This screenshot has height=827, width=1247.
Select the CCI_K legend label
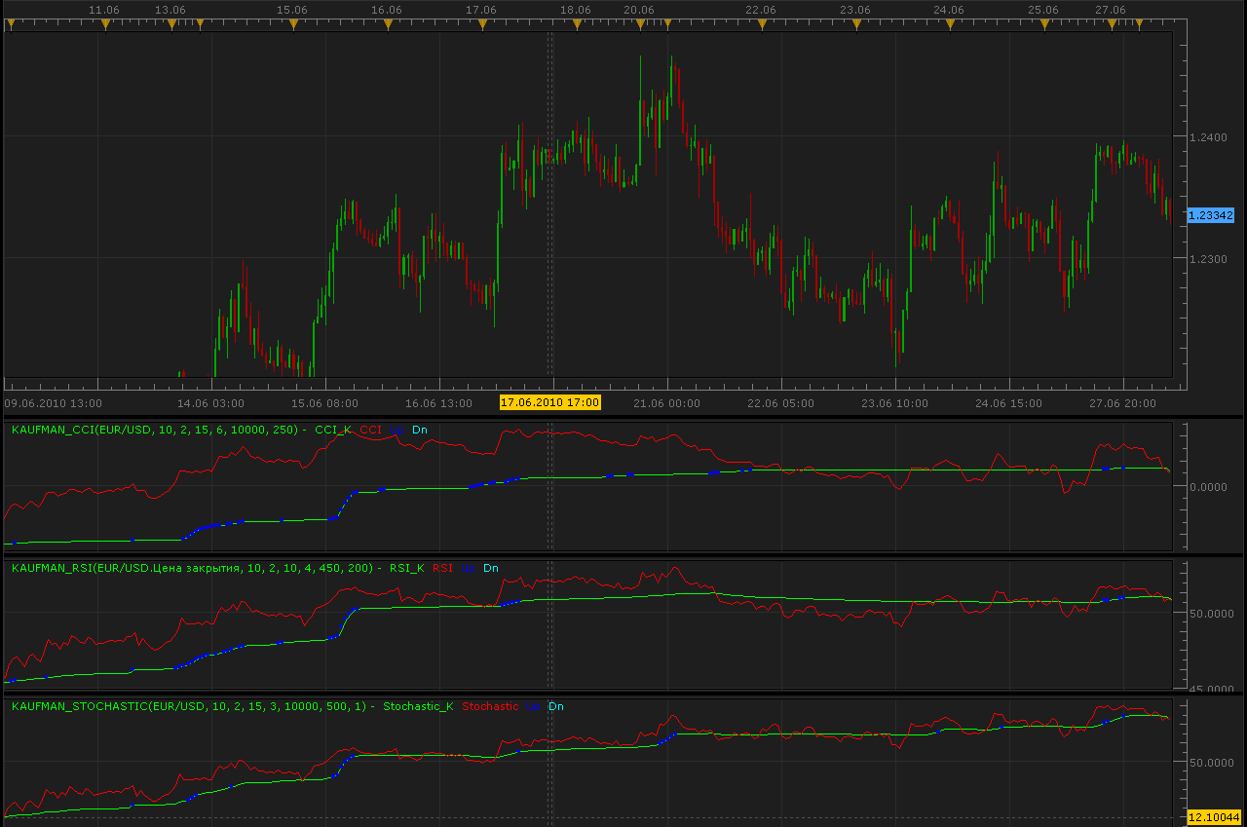point(333,430)
